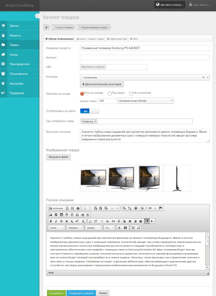
Task: Click the Source (Источник) editor button
Action: coord(56,208)
